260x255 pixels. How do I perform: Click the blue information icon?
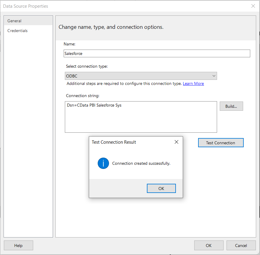point(103,163)
